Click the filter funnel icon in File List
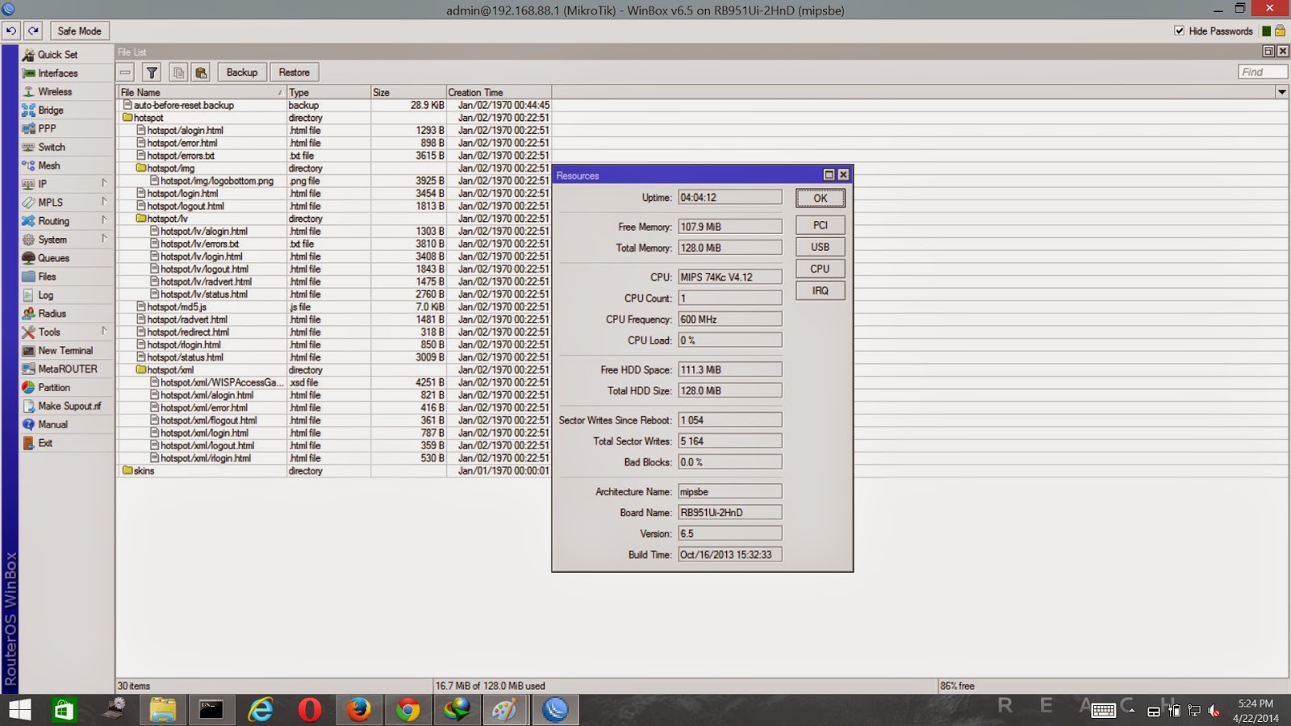Viewport: 1291px width, 726px height. (152, 73)
